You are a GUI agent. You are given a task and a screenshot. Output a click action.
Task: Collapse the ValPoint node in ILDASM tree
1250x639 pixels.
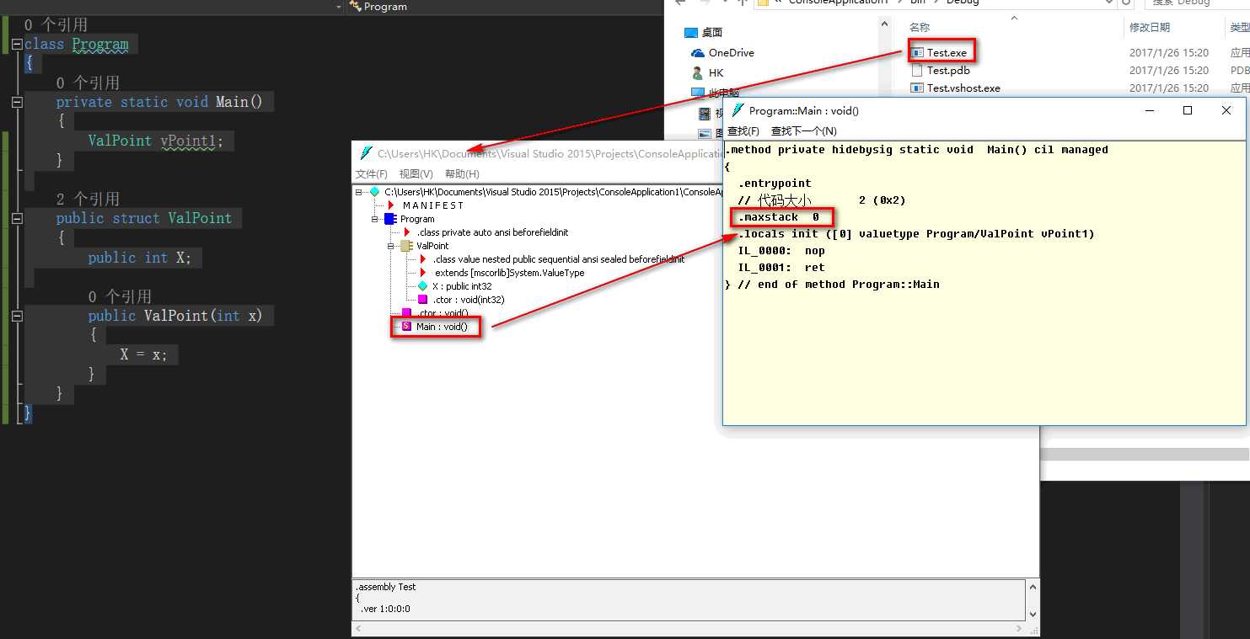[391, 246]
